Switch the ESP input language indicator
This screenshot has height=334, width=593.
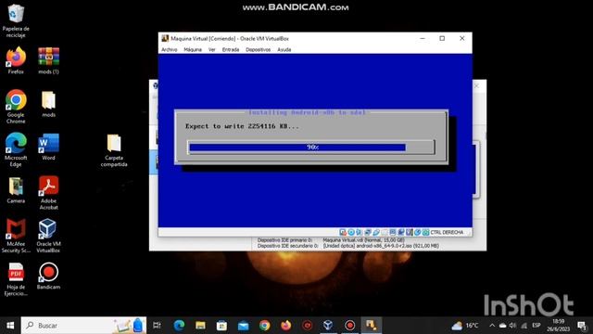(536, 326)
